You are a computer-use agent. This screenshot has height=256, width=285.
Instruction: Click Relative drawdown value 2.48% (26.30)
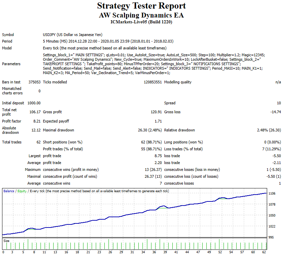269,130
